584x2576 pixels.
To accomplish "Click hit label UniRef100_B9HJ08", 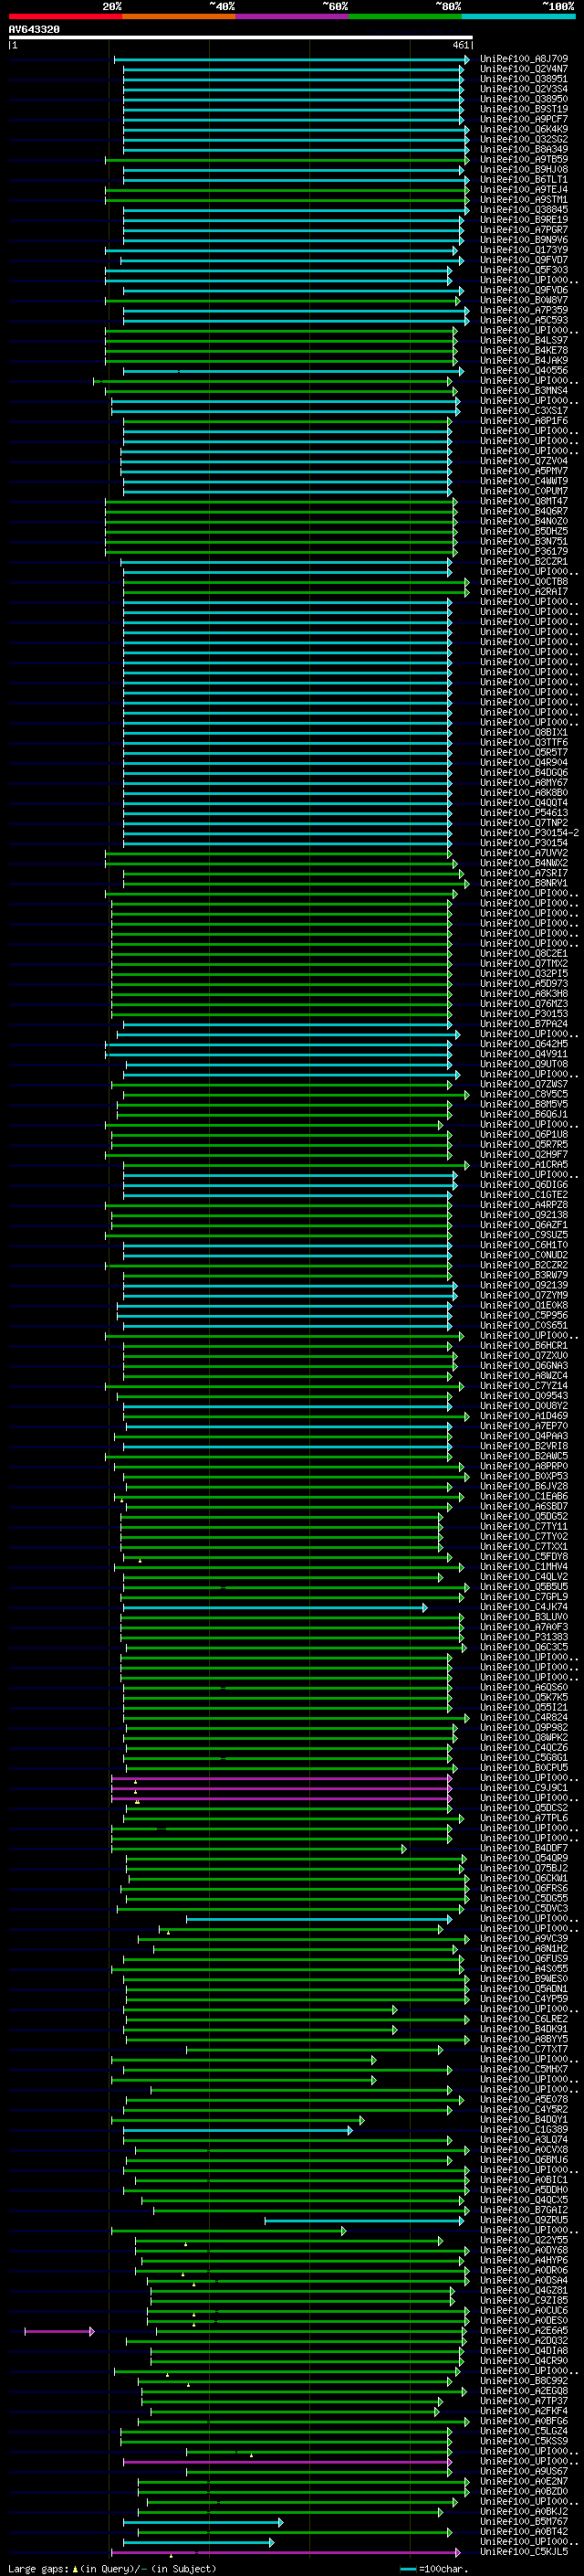I will point(524,169).
